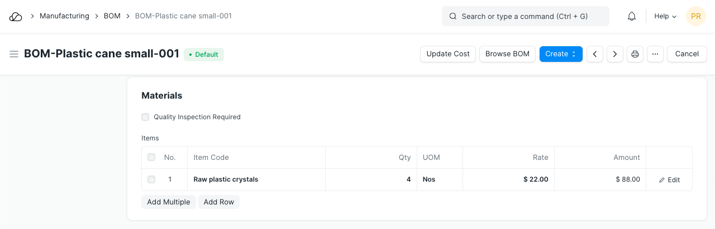Tick the checkbox for row 1
Screen dimensions: 715x229
(151, 179)
